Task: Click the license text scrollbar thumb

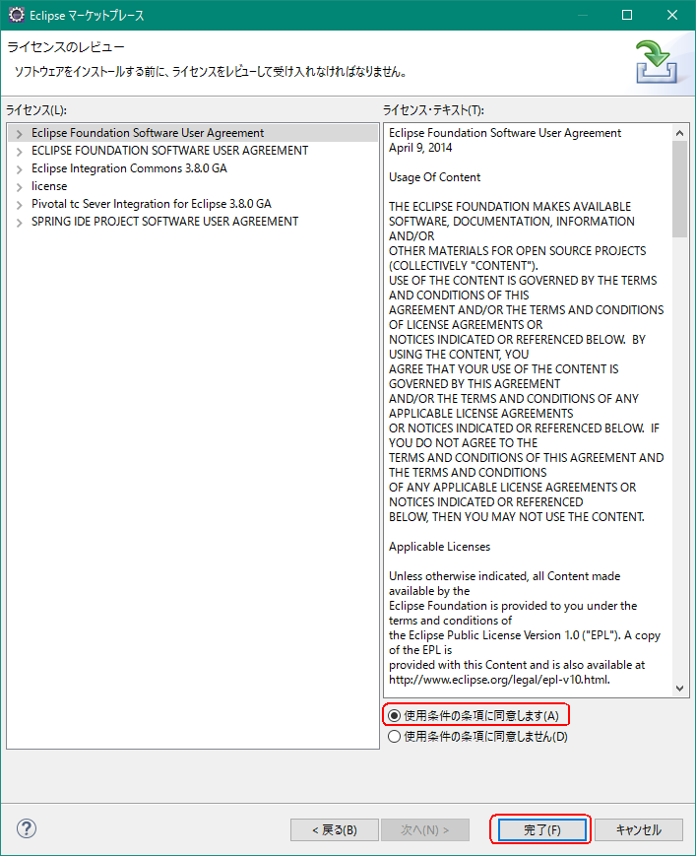Action: (x=679, y=189)
